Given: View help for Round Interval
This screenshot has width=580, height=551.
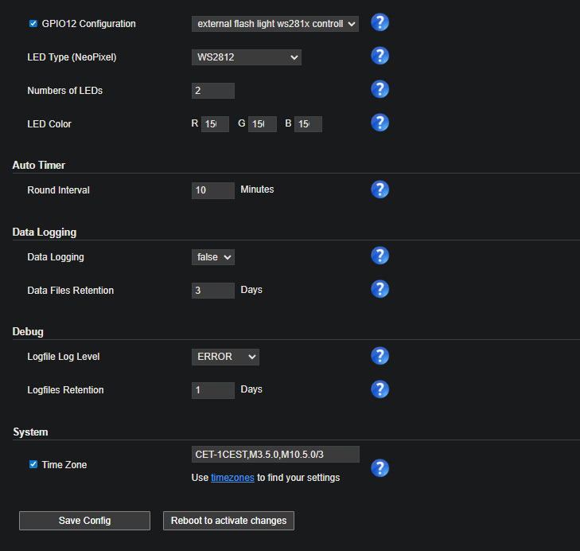Looking at the screenshot, I should 380,190.
